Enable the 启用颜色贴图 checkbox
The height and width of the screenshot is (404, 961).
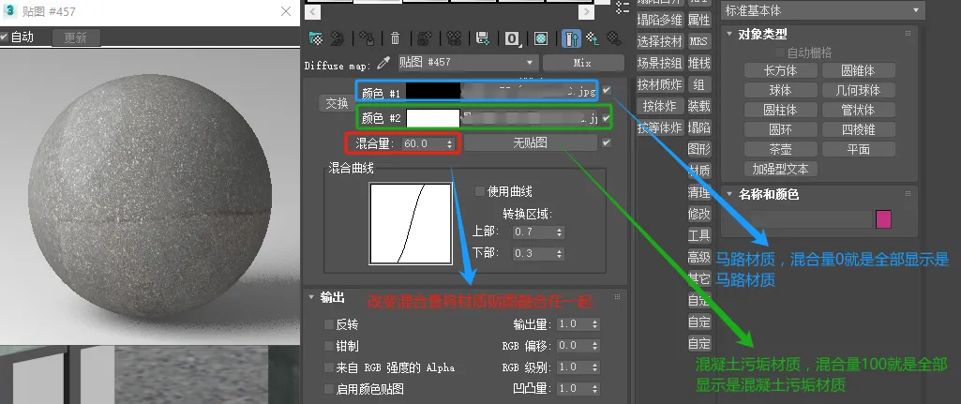[x=329, y=389]
